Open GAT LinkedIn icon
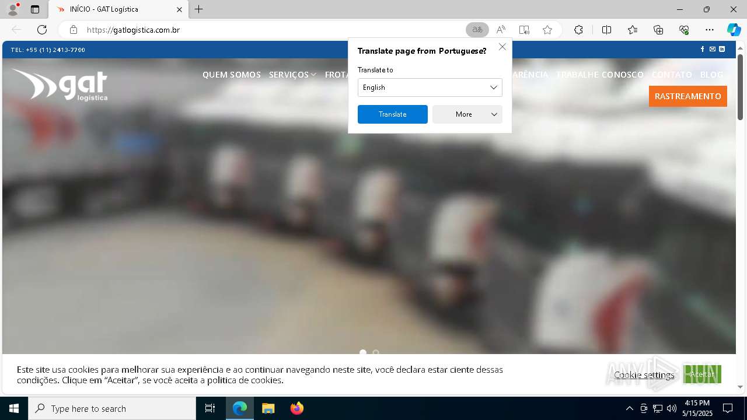747x420 pixels. (x=722, y=49)
